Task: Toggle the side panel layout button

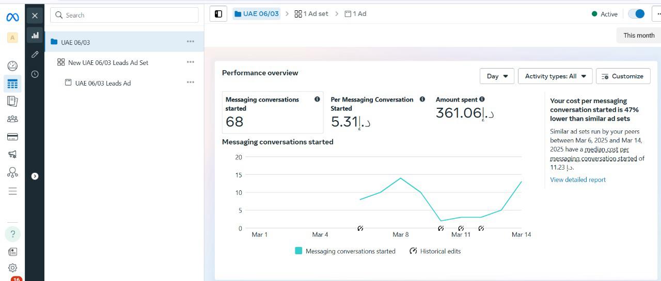Action: pyautogui.click(x=218, y=14)
